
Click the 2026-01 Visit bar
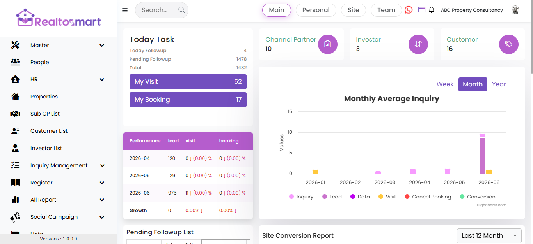pos(315,172)
